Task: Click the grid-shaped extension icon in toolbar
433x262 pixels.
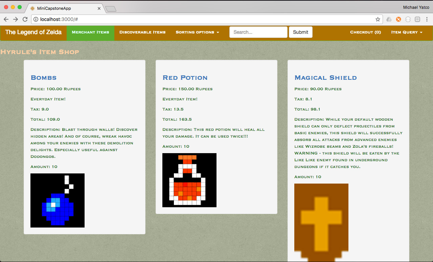Action: [417, 19]
